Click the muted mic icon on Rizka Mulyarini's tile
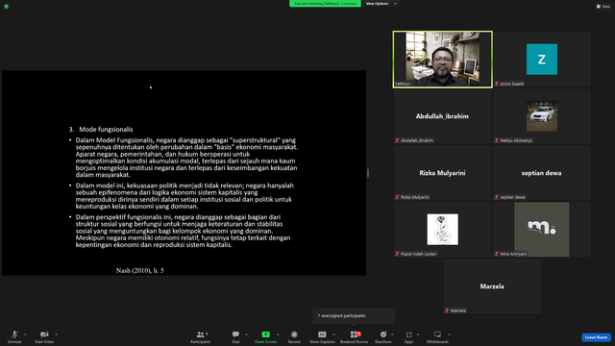615x346 pixels. (397, 197)
